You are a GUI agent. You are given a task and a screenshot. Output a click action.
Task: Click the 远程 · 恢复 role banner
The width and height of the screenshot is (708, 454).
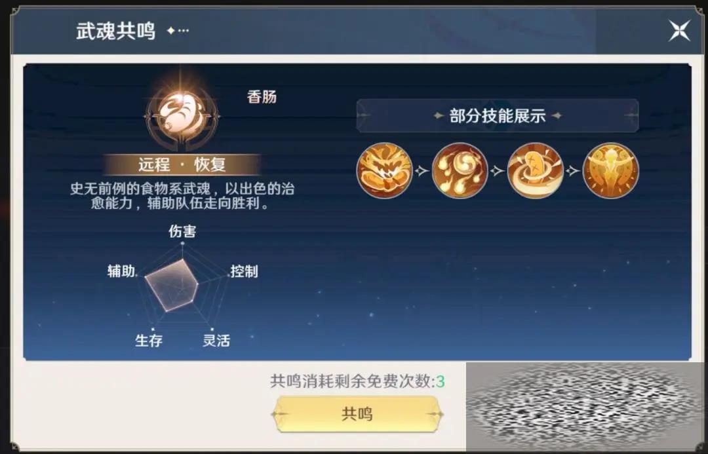click(x=182, y=164)
